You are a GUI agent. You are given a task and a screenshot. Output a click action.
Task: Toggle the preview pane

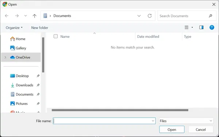(x=201, y=27)
